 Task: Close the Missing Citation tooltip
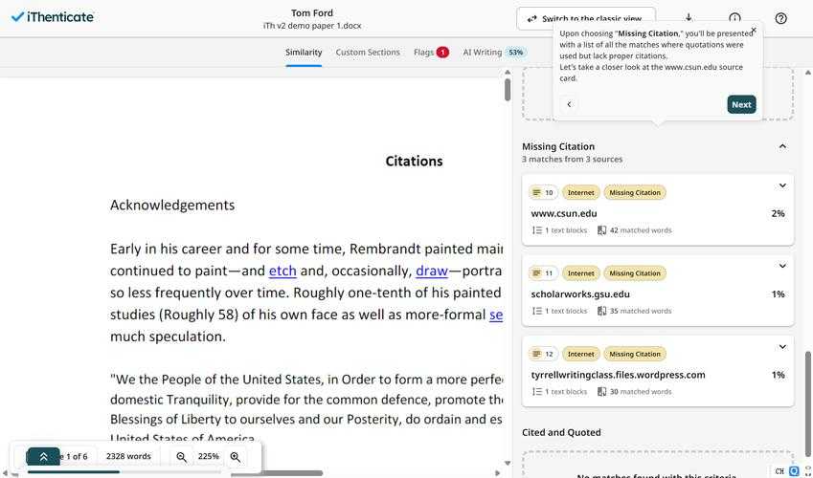[753, 31]
